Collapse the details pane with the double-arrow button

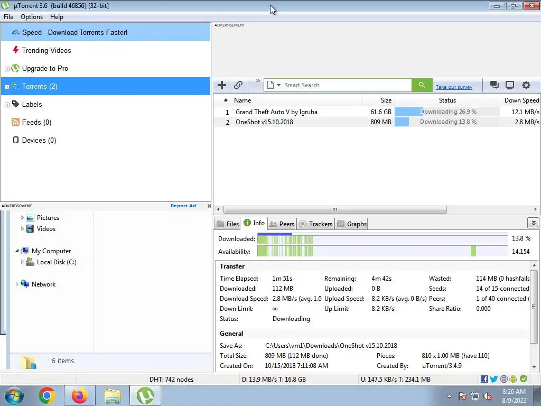click(x=534, y=223)
